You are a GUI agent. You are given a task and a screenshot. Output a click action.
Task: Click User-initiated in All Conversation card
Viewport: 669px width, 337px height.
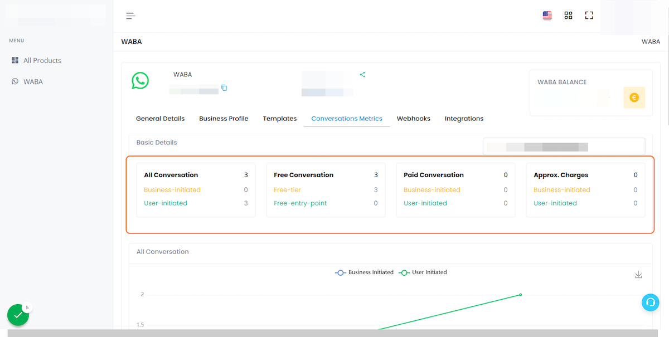166,203
